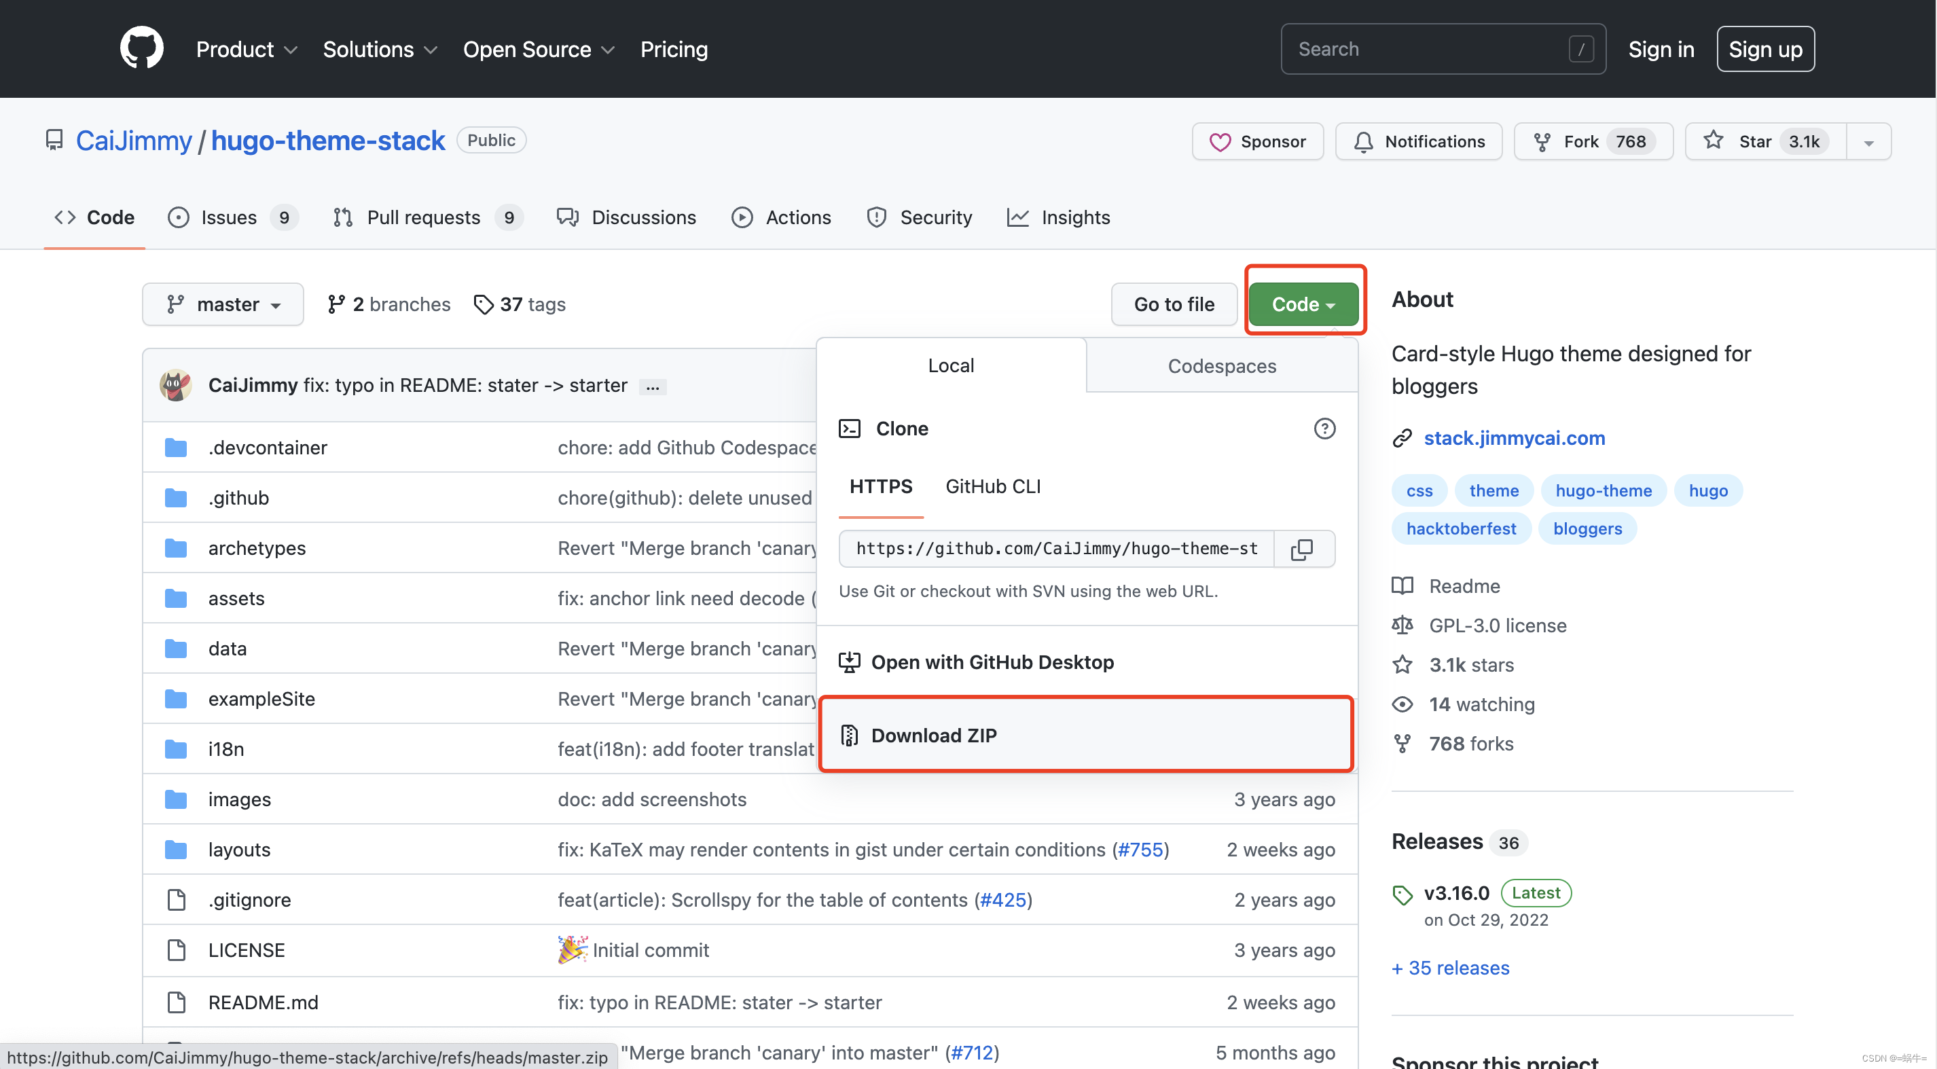Click the GitHub Octocat logo
1937x1069 pixels.
(x=141, y=49)
